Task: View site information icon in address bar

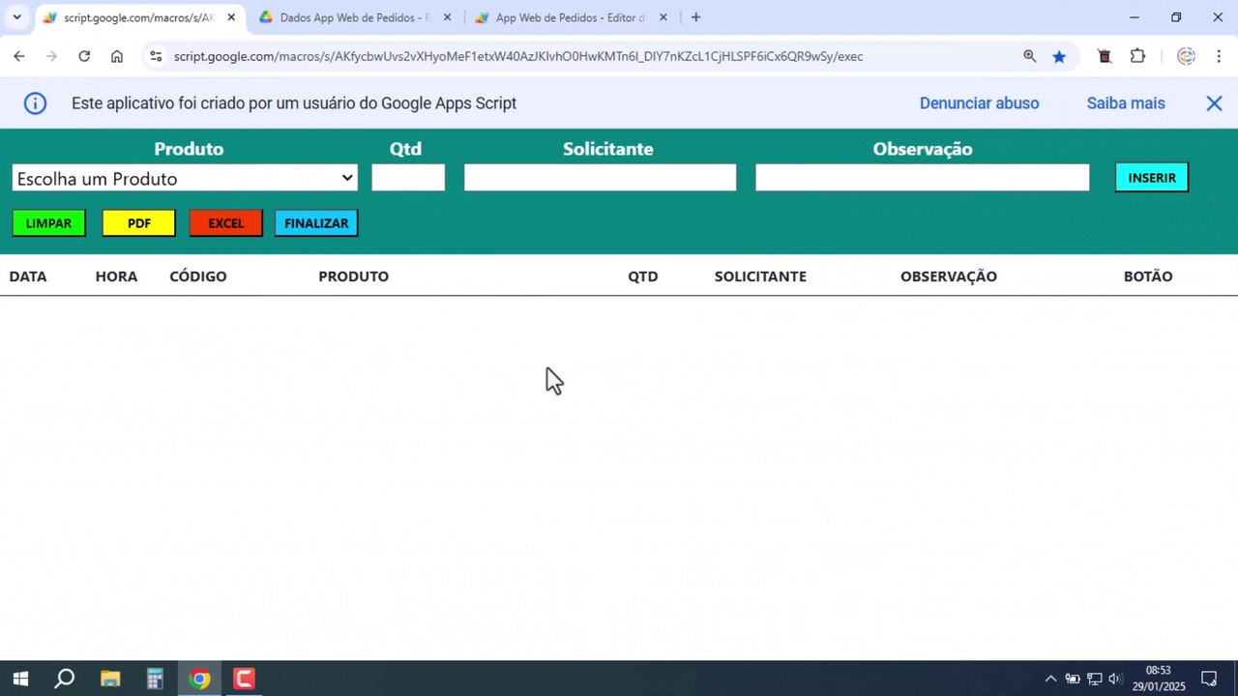Action: click(156, 56)
